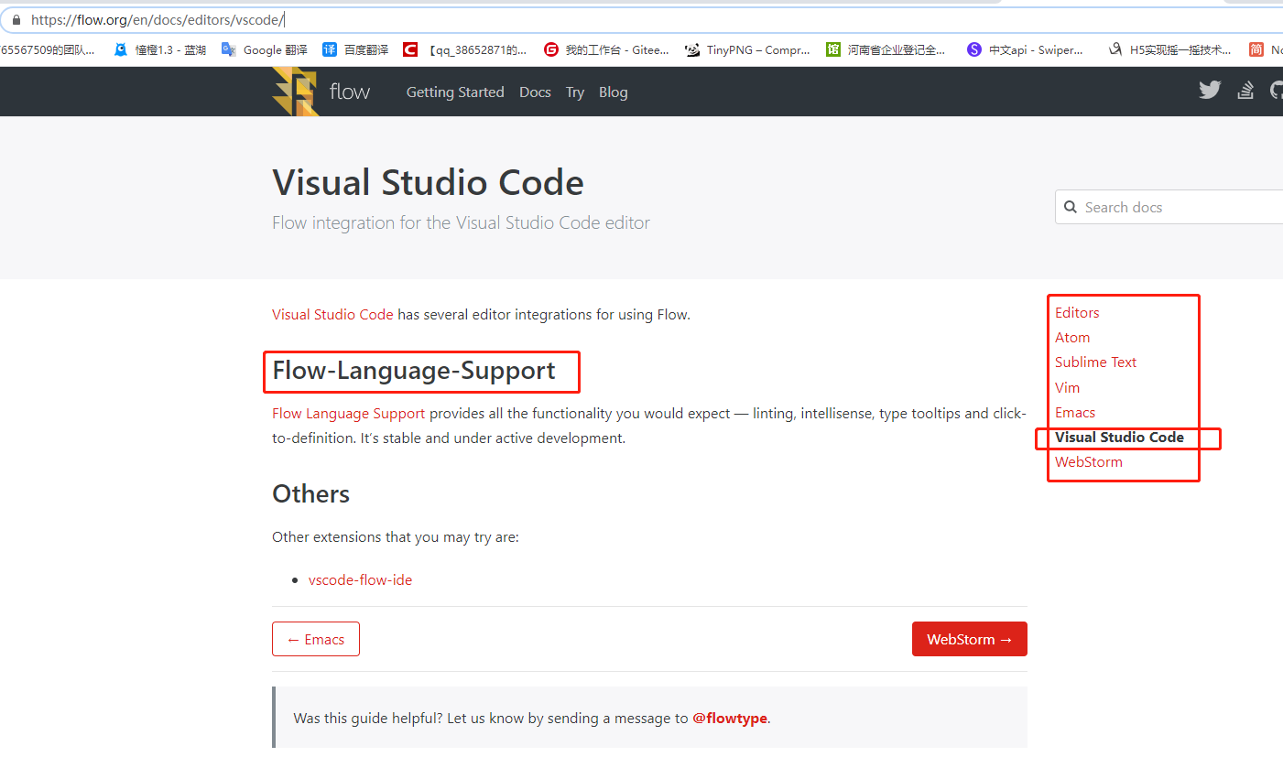Click the Flow-Language-Support heading
The image size is (1283, 757).
pyautogui.click(x=414, y=371)
